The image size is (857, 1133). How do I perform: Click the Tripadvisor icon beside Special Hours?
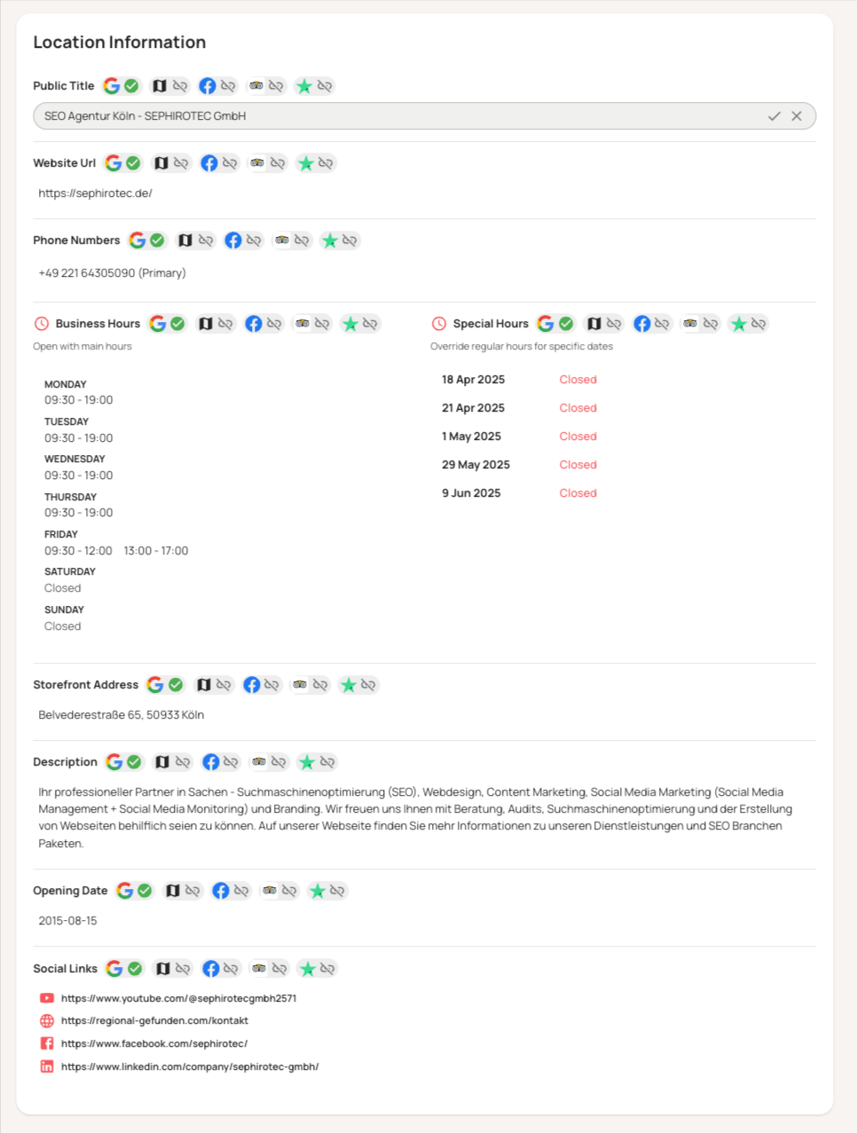pyautogui.click(x=690, y=324)
